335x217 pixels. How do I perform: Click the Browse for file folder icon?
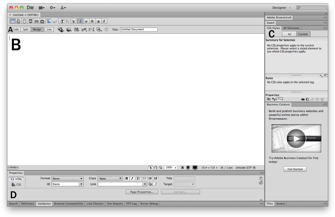click(x=155, y=184)
